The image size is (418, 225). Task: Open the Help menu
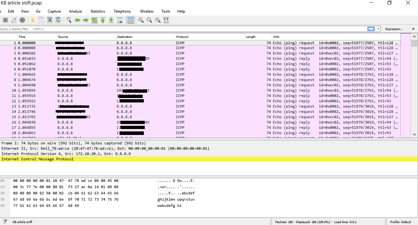pos(181,11)
